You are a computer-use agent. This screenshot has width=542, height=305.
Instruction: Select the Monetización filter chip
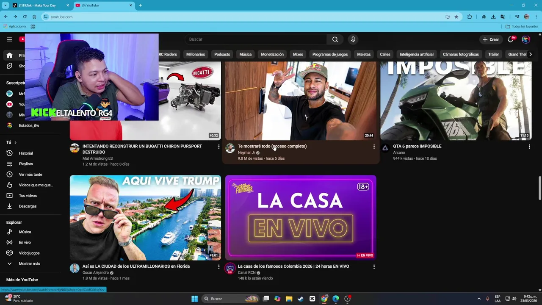272,54
